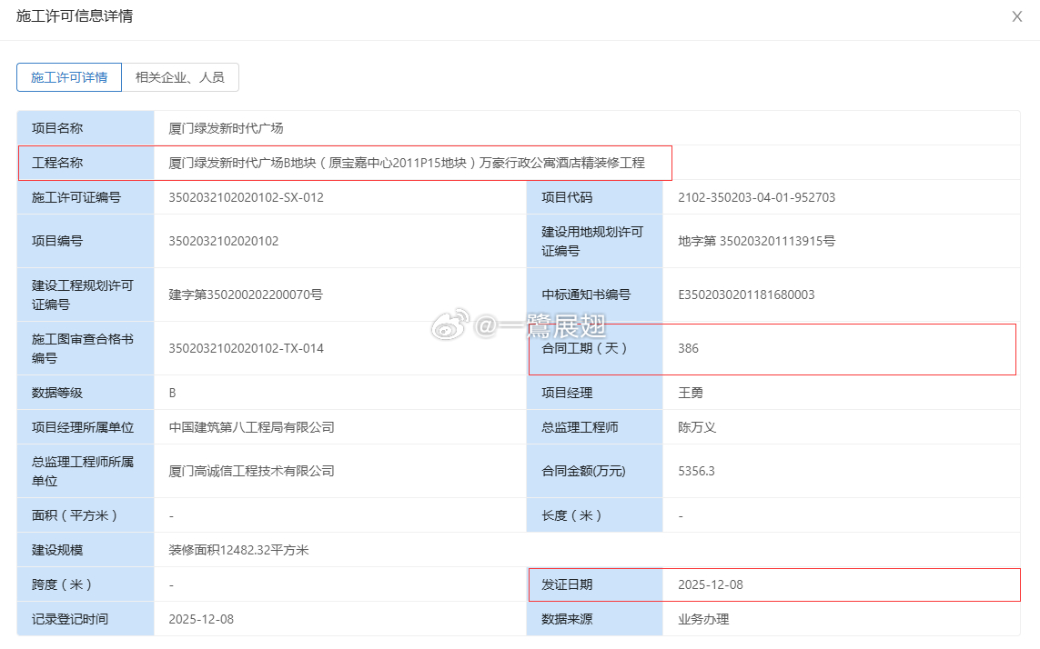Click the 项目代码 label cell
Image resolution: width=1040 pixels, height=649 pixels.
point(594,197)
